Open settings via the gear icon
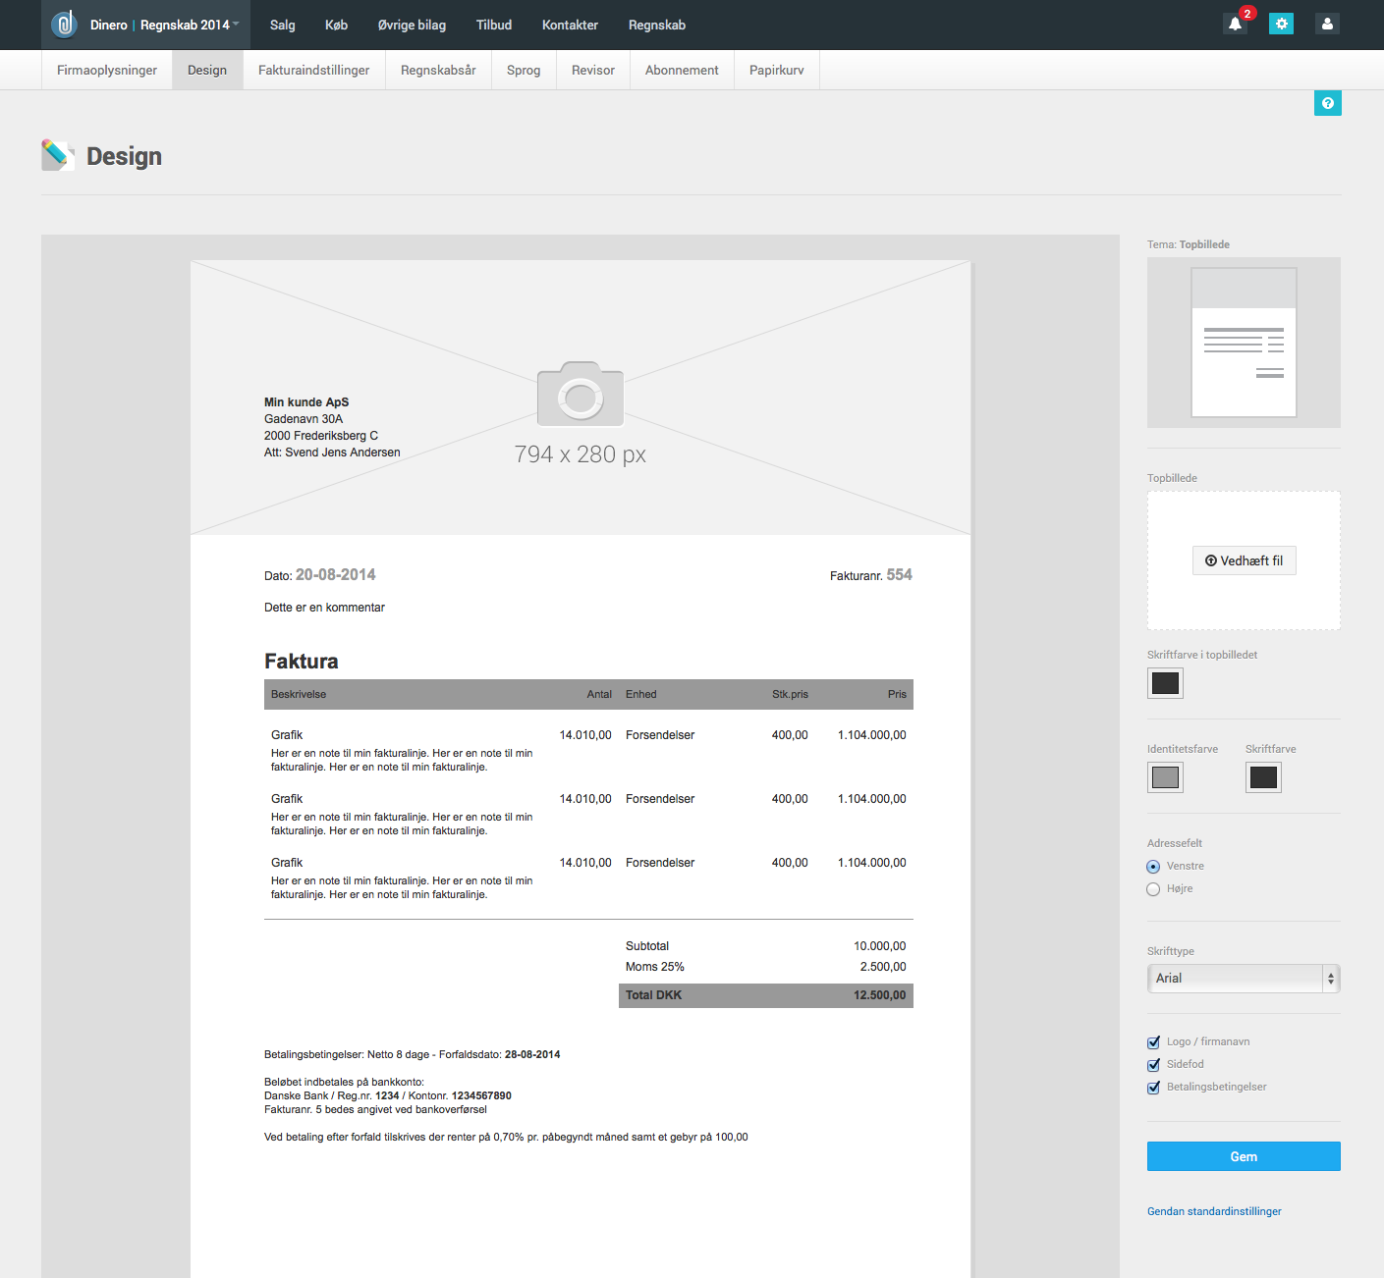The width and height of the screenshot is (1384, 1278). pyautogui.click(x=1281, y=25)
